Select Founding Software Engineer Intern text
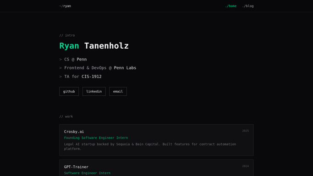The width and height of the screenshot is (313, 176). point(96,137)
